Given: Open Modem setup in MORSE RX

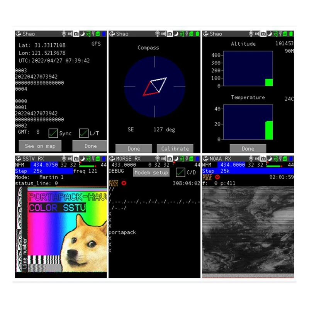Looking at the screenshot, I should (151, 172).
